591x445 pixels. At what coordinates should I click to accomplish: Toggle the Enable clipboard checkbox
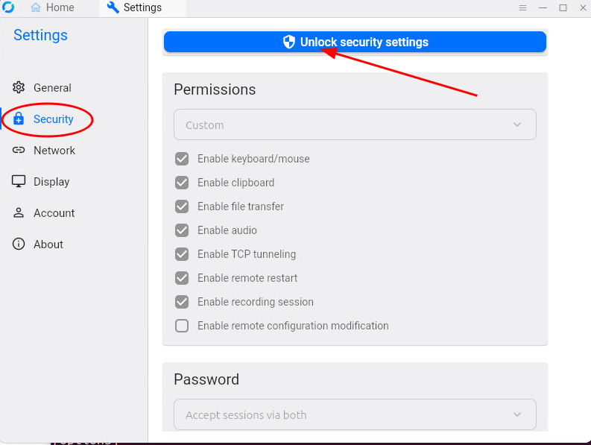pyautogui.click(x=182, y=183)
